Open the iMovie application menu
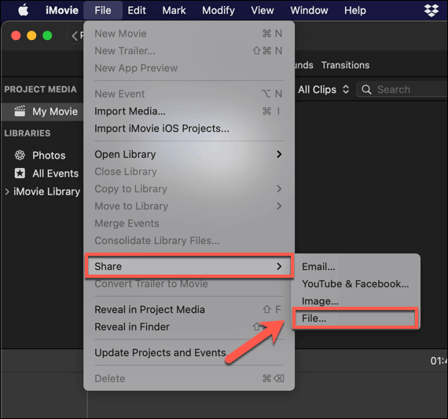Viewport: 448px width, 419px height. [62, 10]
